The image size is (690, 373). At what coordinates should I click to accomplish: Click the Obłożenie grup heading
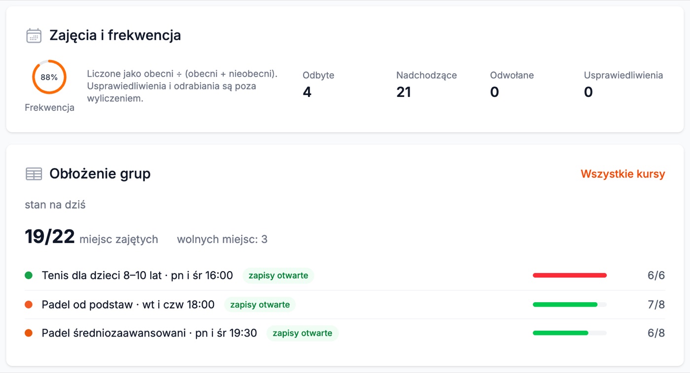(x=100, y=174)
